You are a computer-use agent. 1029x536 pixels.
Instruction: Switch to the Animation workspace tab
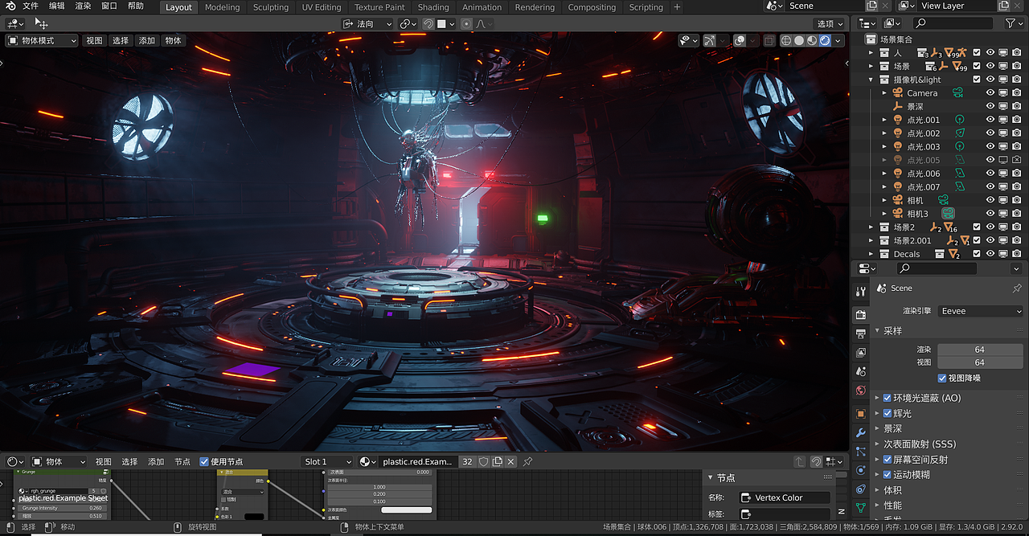pos(482,7)
